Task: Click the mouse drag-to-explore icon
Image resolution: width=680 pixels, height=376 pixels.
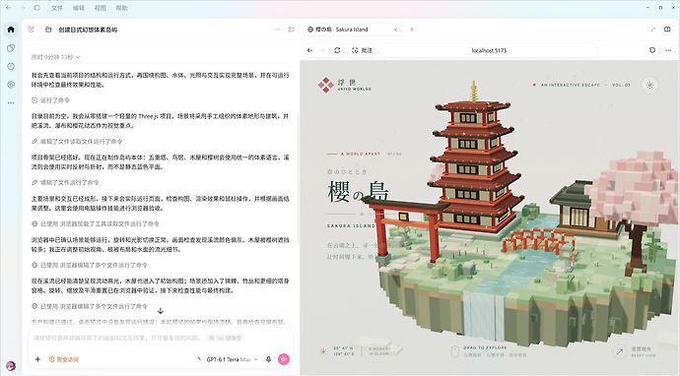Action: pos(454,351)
